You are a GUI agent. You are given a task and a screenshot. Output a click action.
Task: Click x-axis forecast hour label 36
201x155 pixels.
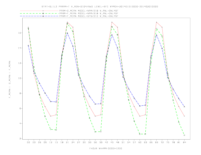pyautogui.click(x=95, y=142)
